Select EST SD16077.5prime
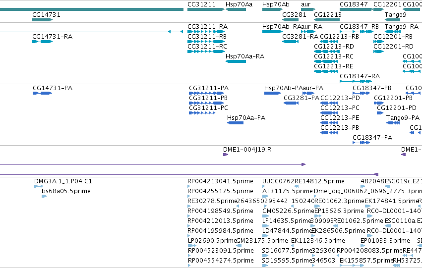The image size is (422, 268). coord(287,251)
